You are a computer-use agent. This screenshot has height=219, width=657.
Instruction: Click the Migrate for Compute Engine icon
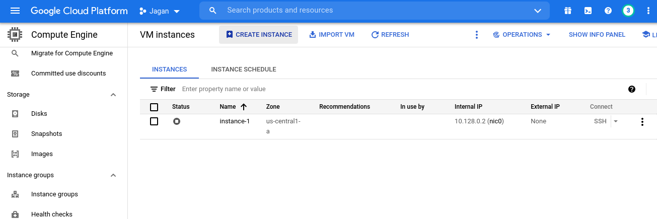[x=15, y=53]
